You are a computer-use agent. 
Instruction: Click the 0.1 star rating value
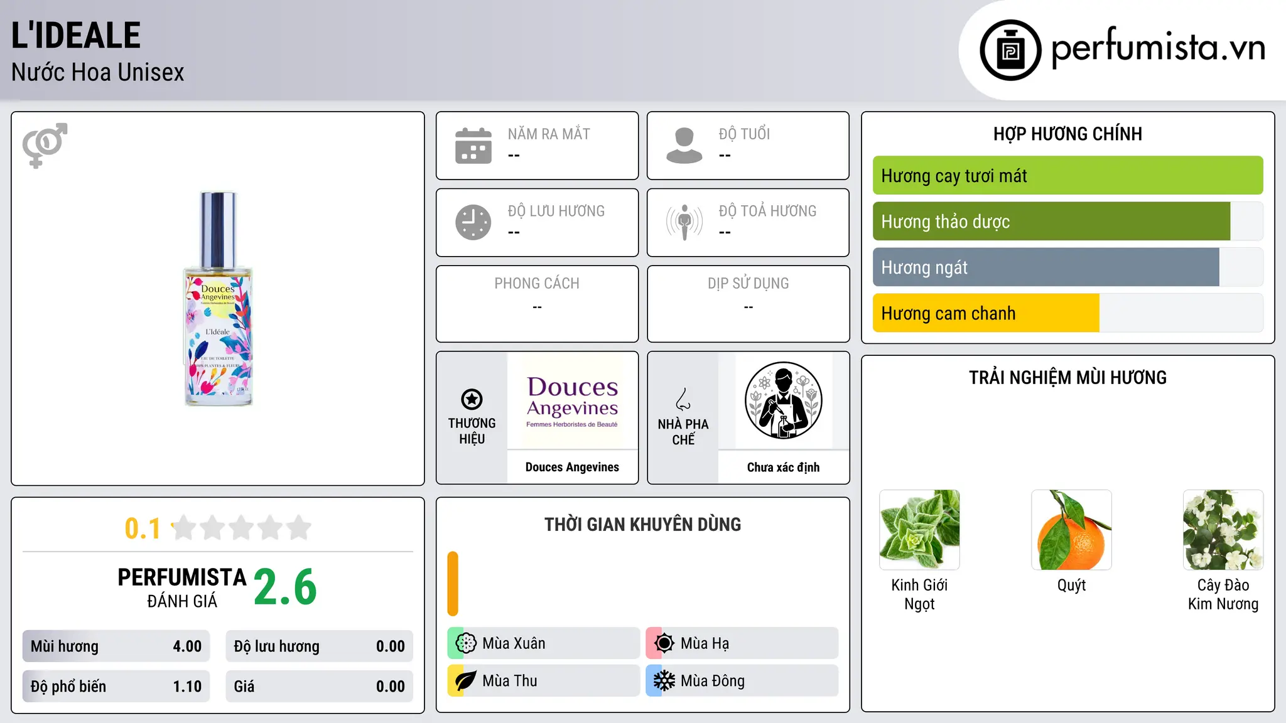coord(143,528)
